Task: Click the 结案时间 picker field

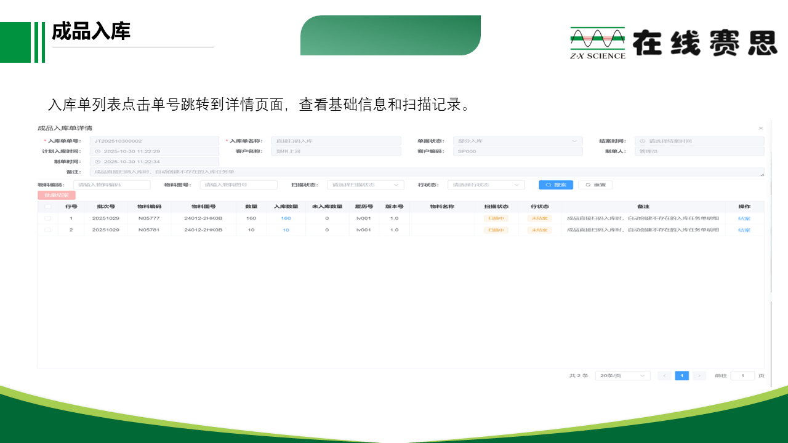Action: click(x=699, y=141)
